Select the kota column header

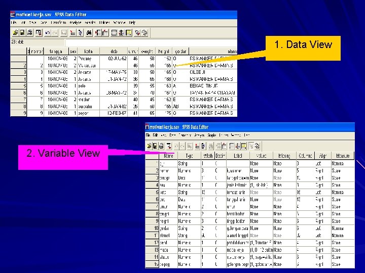tap(88, 51)
